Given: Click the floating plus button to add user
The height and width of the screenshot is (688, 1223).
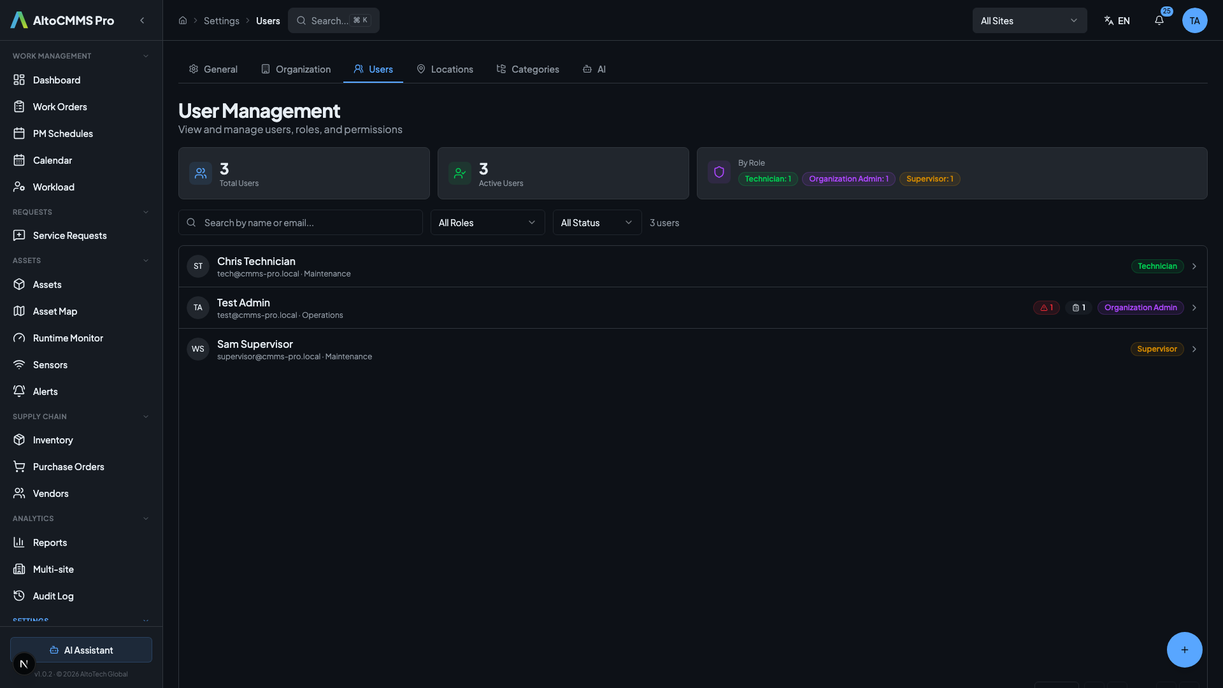Looking at the screenshot, I should 1184,650.
